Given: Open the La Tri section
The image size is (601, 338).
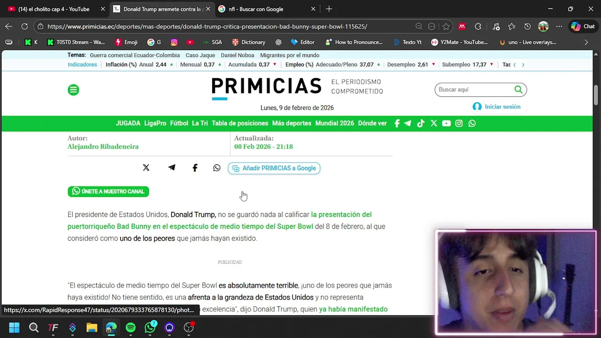Looking at the screenshot, I should tap(200, 123).
